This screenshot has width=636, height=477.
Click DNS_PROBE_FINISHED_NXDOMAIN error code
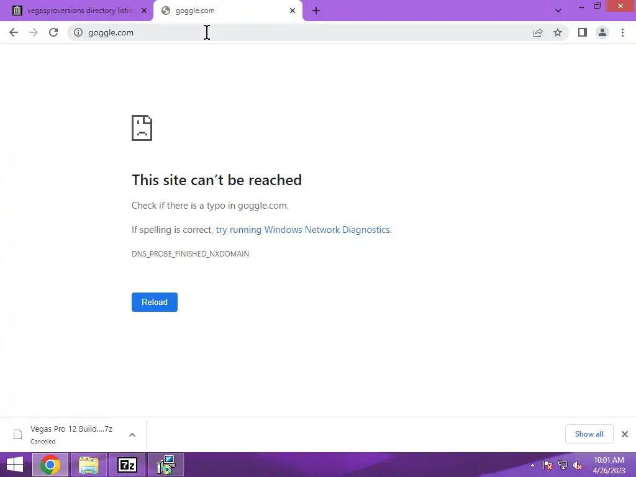190,254
